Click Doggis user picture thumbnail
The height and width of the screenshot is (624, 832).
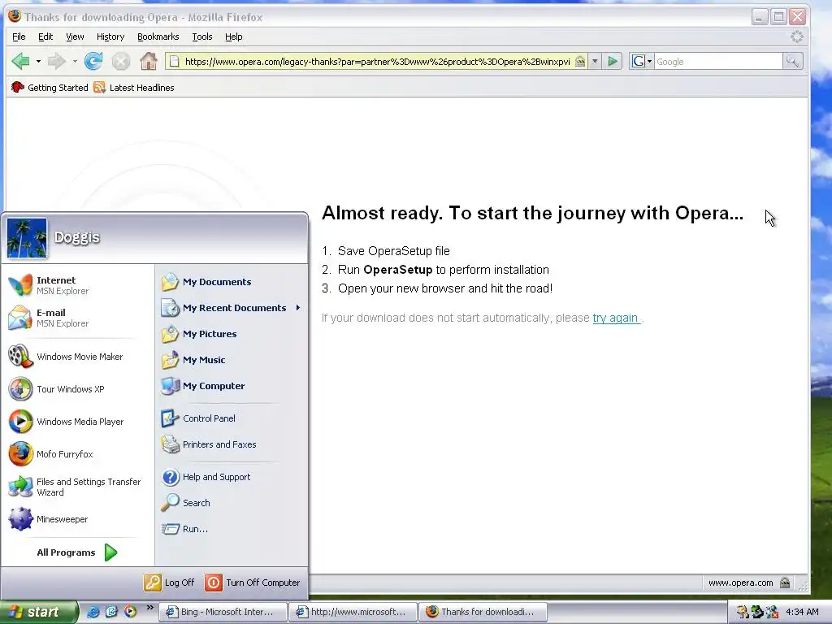point(27,238)
